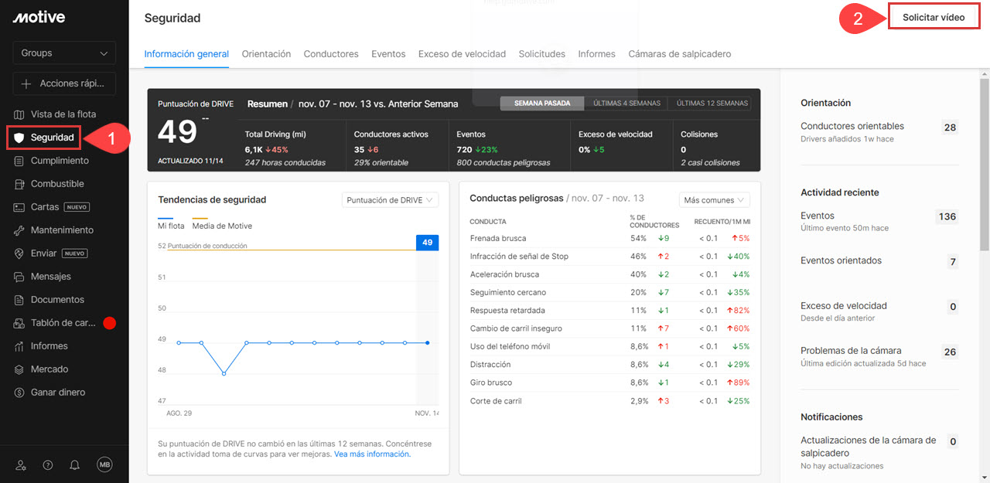Click the Solicitar vídeo button
The image size is (990, 483).
coord(933,17)
